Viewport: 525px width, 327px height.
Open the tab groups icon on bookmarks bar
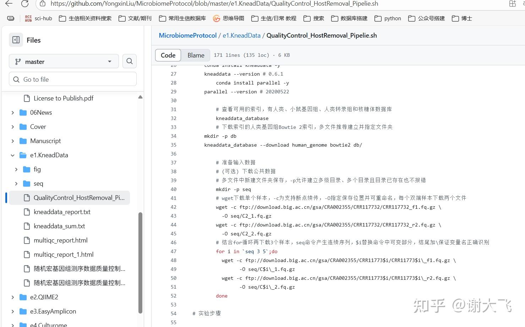(x=10, y=18)
